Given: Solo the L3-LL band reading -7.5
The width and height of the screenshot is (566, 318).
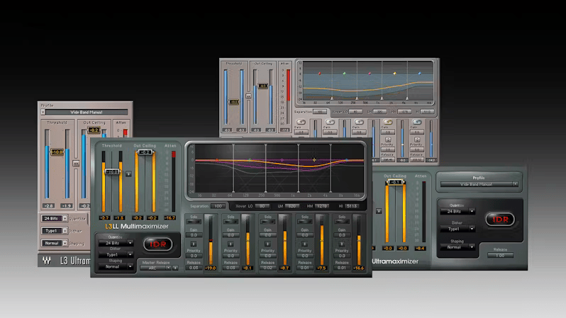Looking at the screenshot, I should point(305,222).
